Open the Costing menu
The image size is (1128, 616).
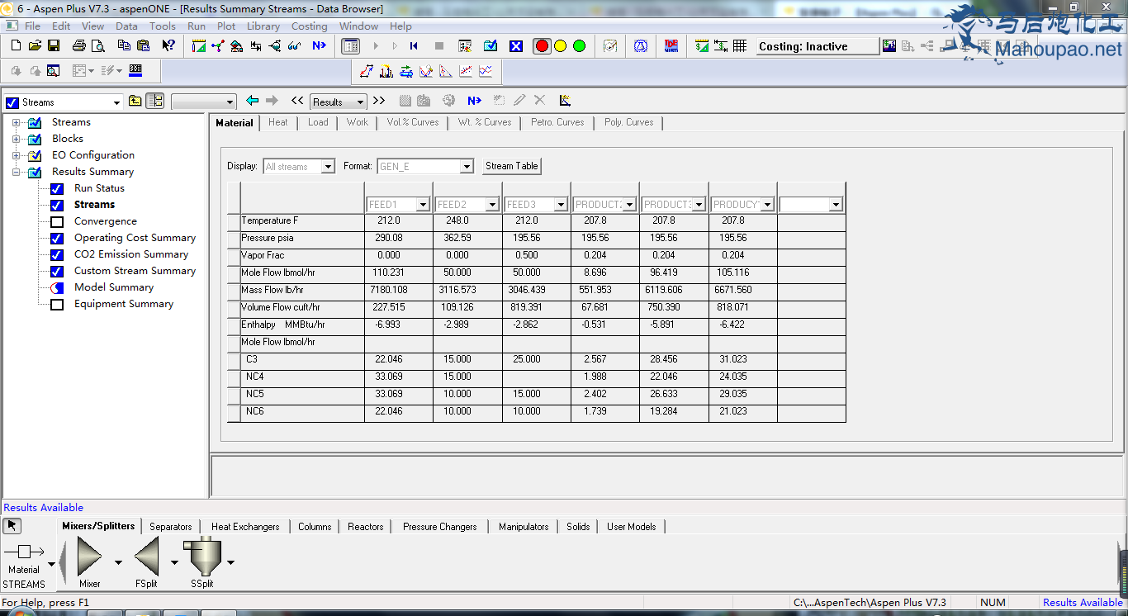309,26
